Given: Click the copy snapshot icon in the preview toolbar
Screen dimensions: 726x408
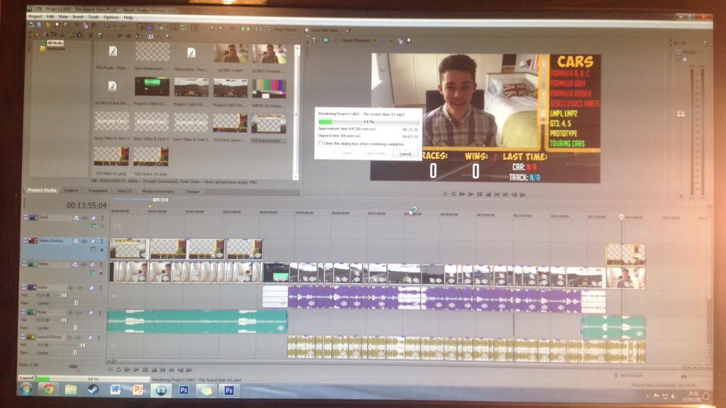Looking at the screenshot, I should [x=401, y=41].
